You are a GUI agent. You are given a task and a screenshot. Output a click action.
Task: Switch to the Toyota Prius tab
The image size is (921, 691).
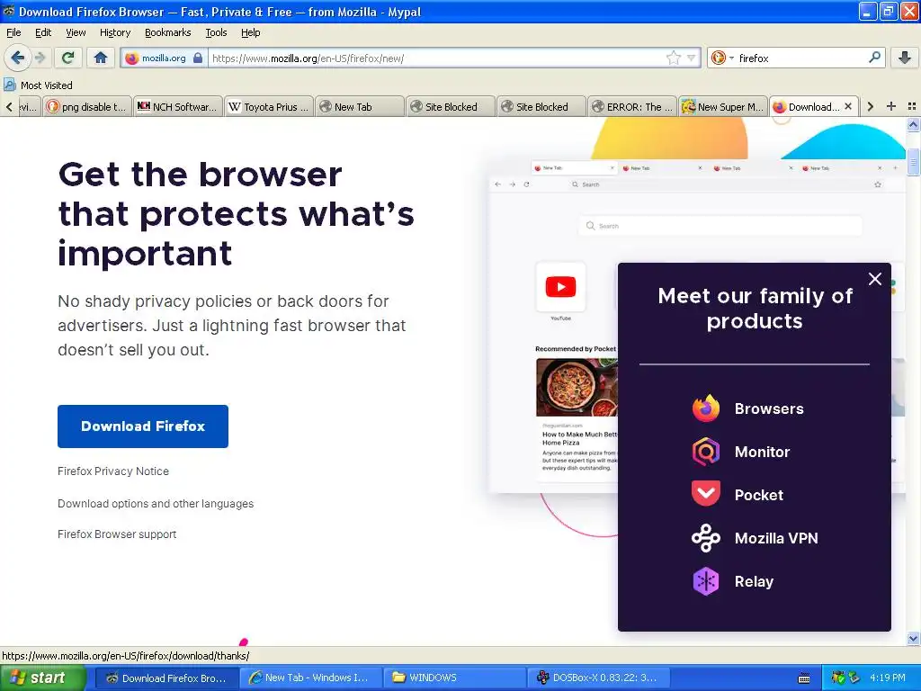coord(269,106)
